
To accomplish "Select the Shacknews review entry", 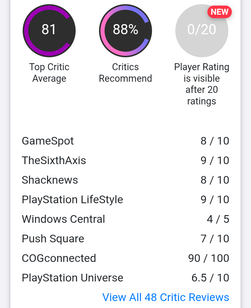I will click(50, 180).
